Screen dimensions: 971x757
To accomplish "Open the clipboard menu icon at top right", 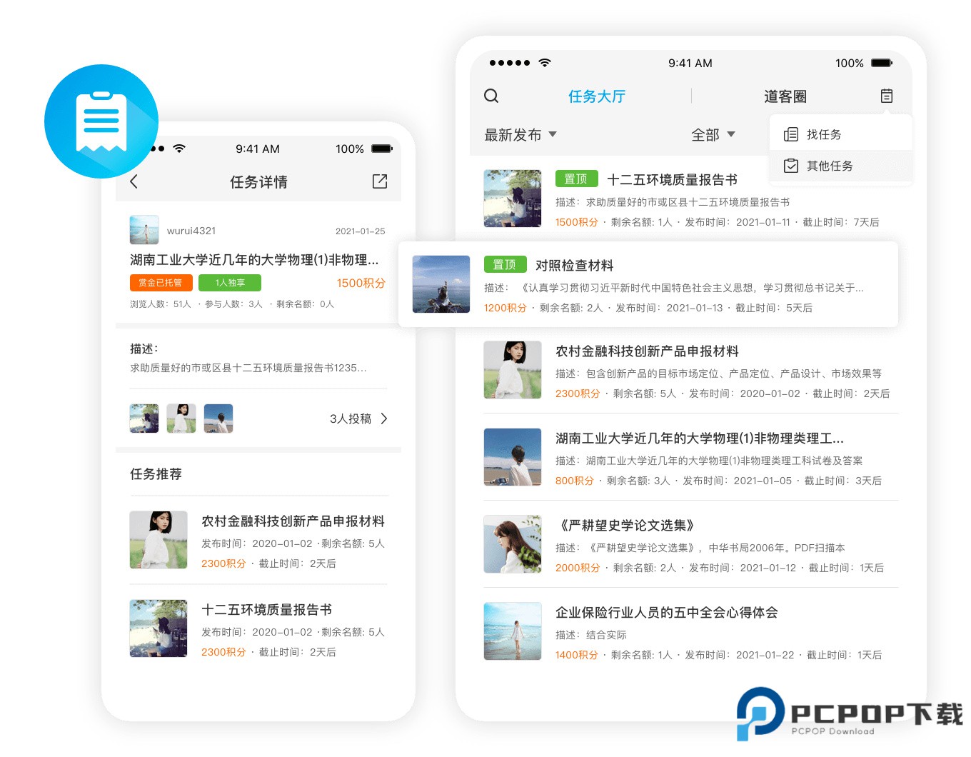I will tap(886, 96).
